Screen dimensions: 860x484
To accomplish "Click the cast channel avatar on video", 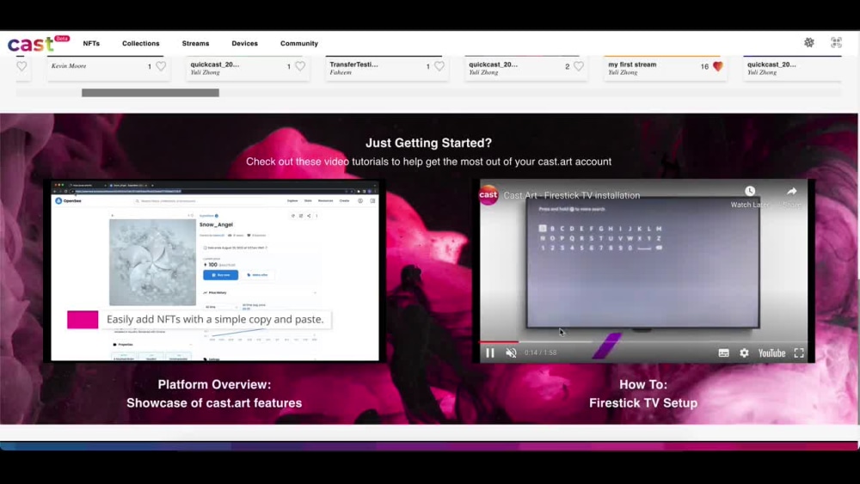I will tap(488, 194).
